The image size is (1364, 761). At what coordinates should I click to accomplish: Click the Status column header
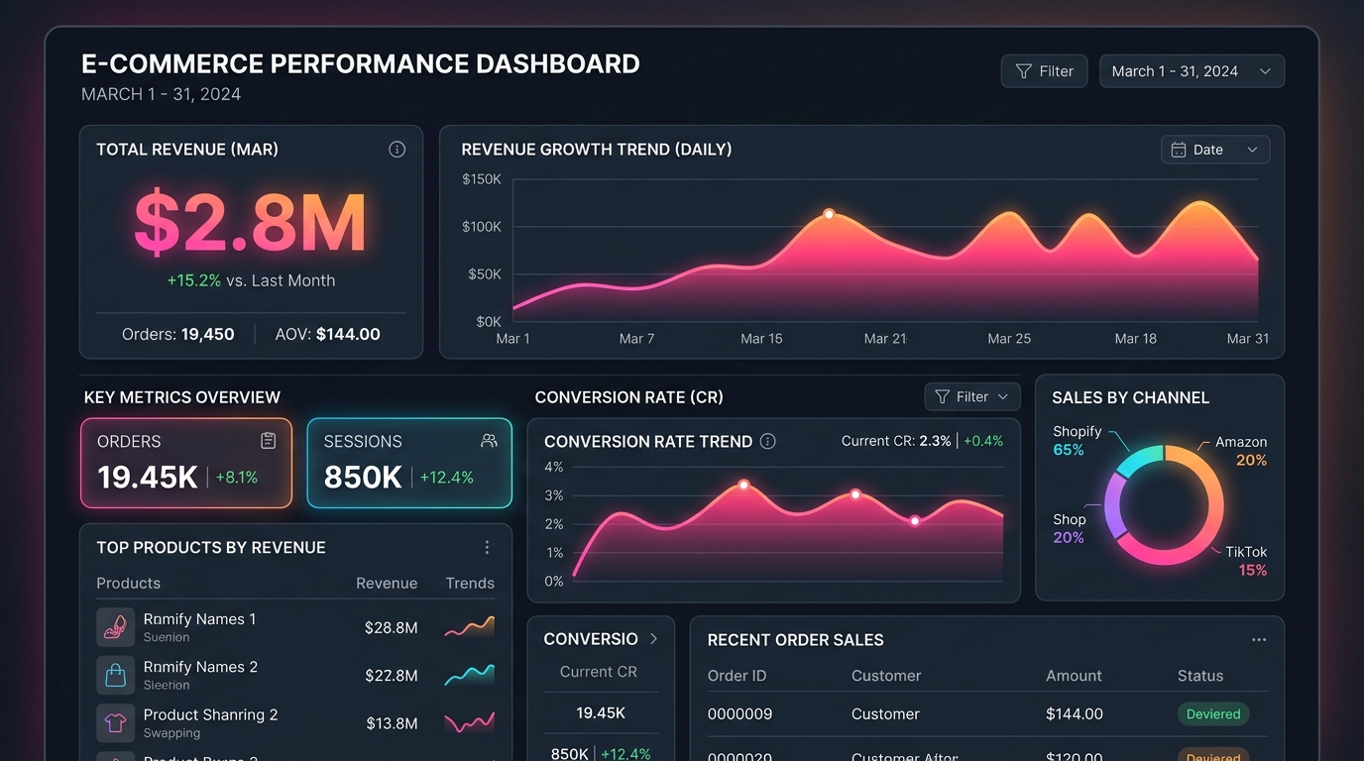click(1200, 676)
